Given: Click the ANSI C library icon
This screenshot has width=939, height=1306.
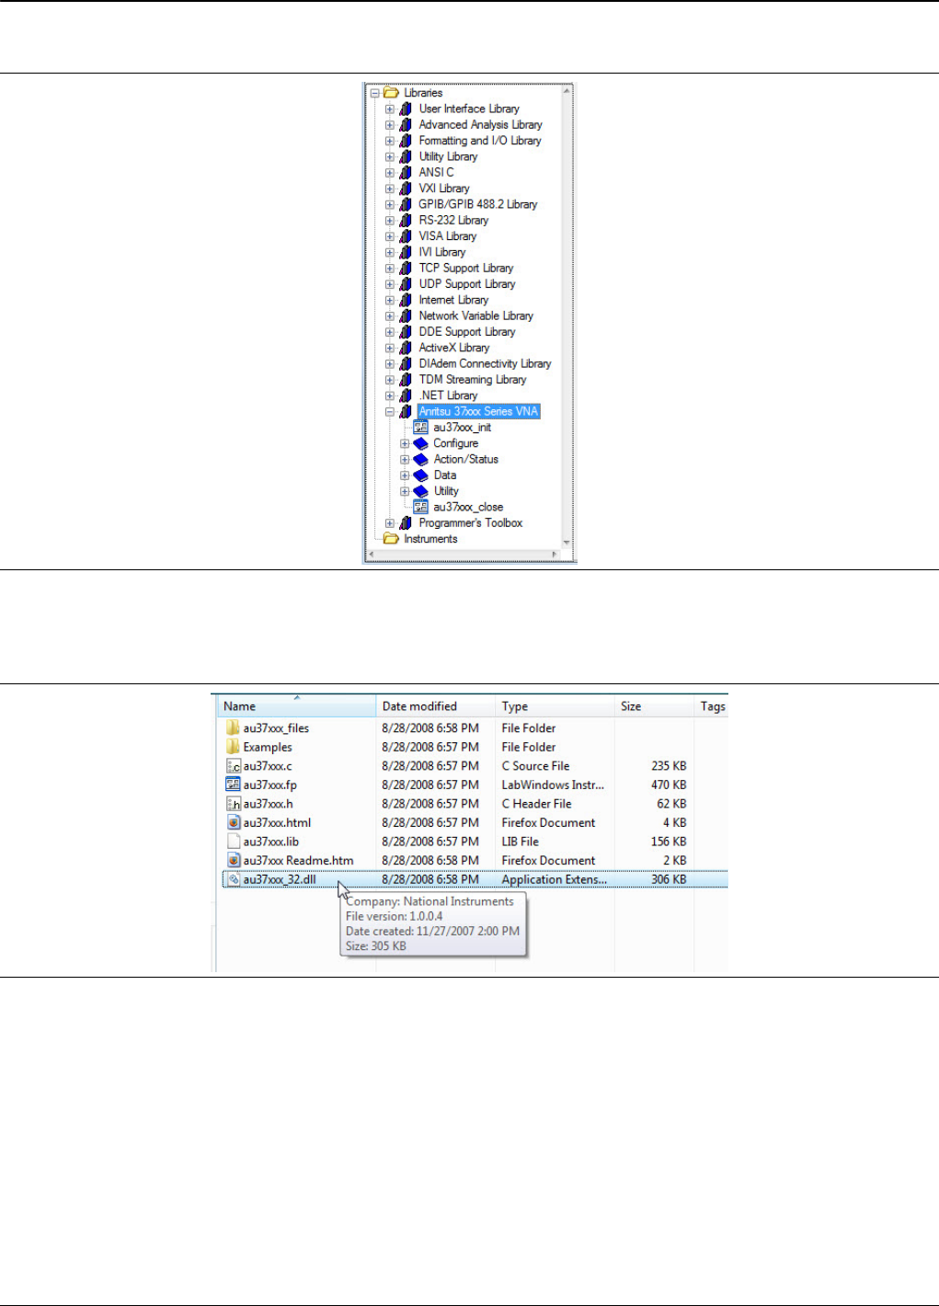Looking at the screenshot, I should click(x=406, y=173).
